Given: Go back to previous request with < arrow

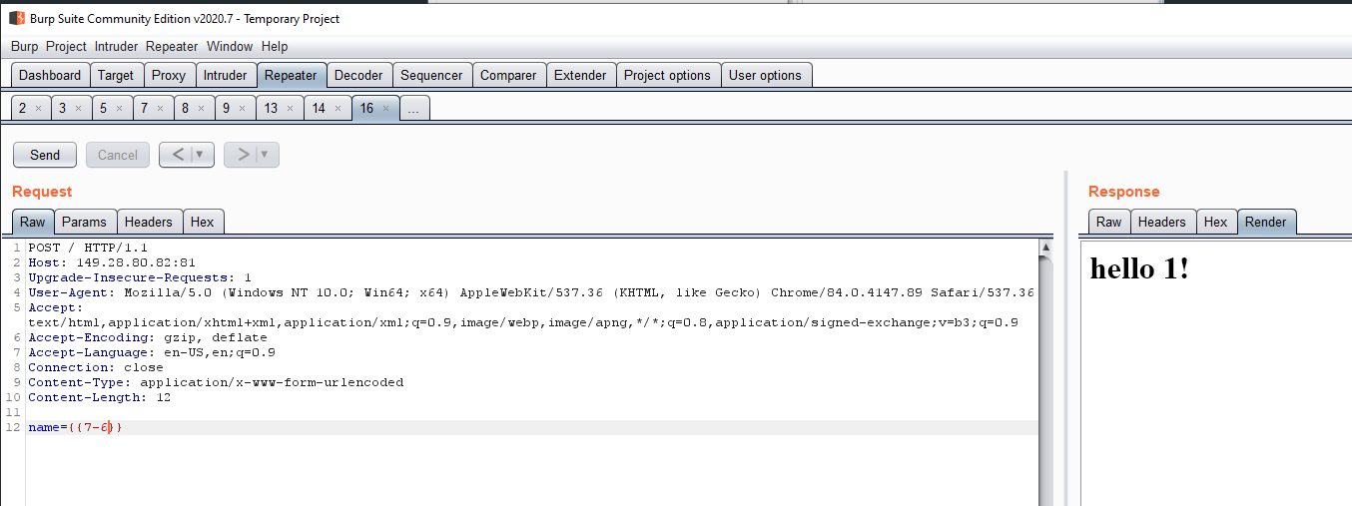Looking at the screenshot, I should coord(176,155).
